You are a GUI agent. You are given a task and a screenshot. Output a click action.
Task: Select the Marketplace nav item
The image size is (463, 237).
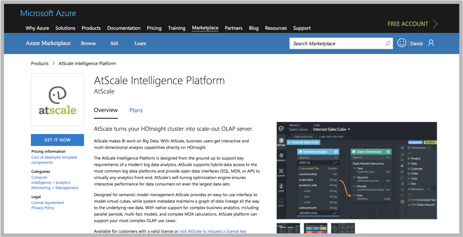click(205, 28)
